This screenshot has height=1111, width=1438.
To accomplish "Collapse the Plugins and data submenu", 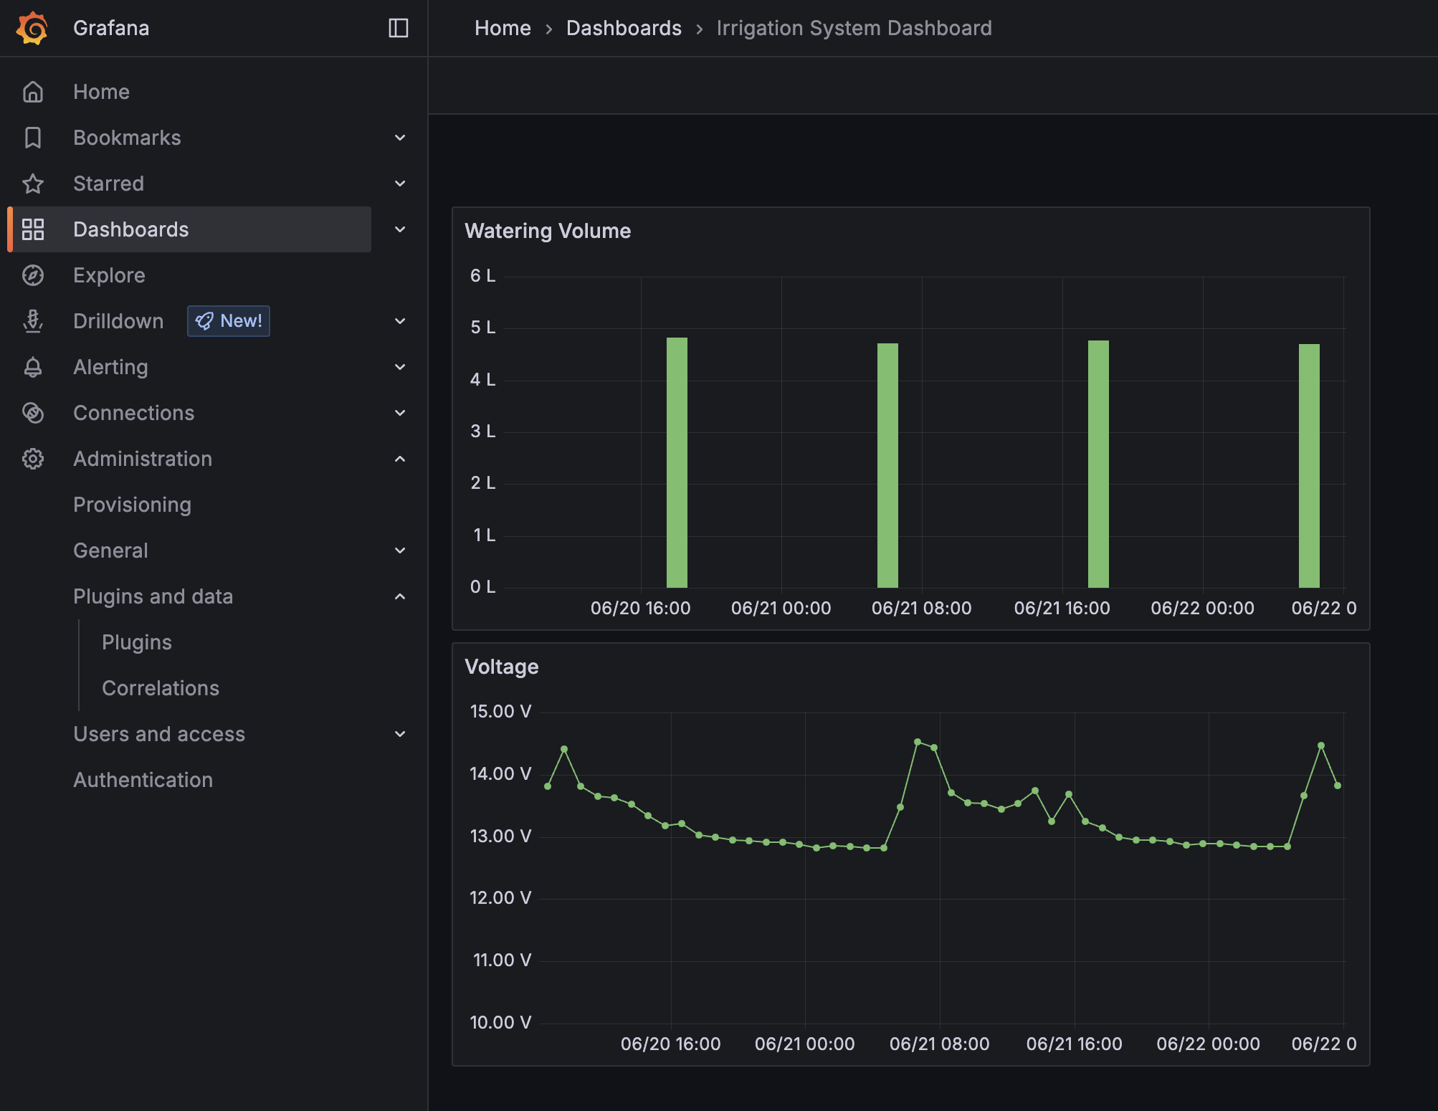I will (x=400, y=596).
